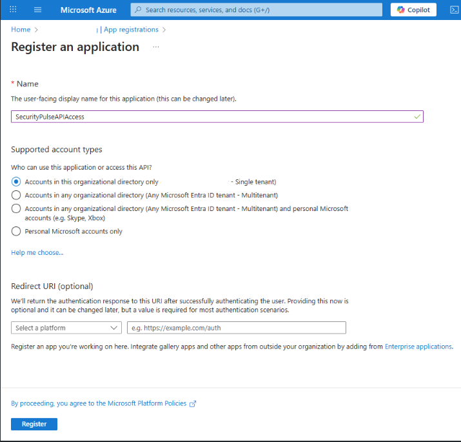Focus the Search resources, services, and docs box

click(x=257, y=10)
